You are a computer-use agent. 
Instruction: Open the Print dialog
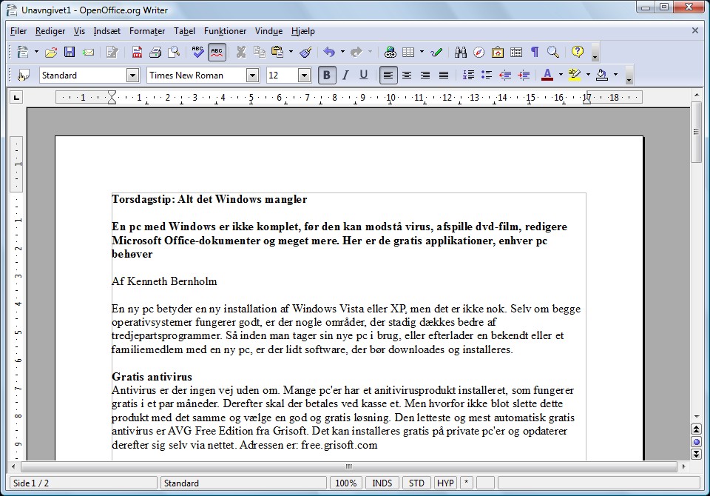(155, 52)
